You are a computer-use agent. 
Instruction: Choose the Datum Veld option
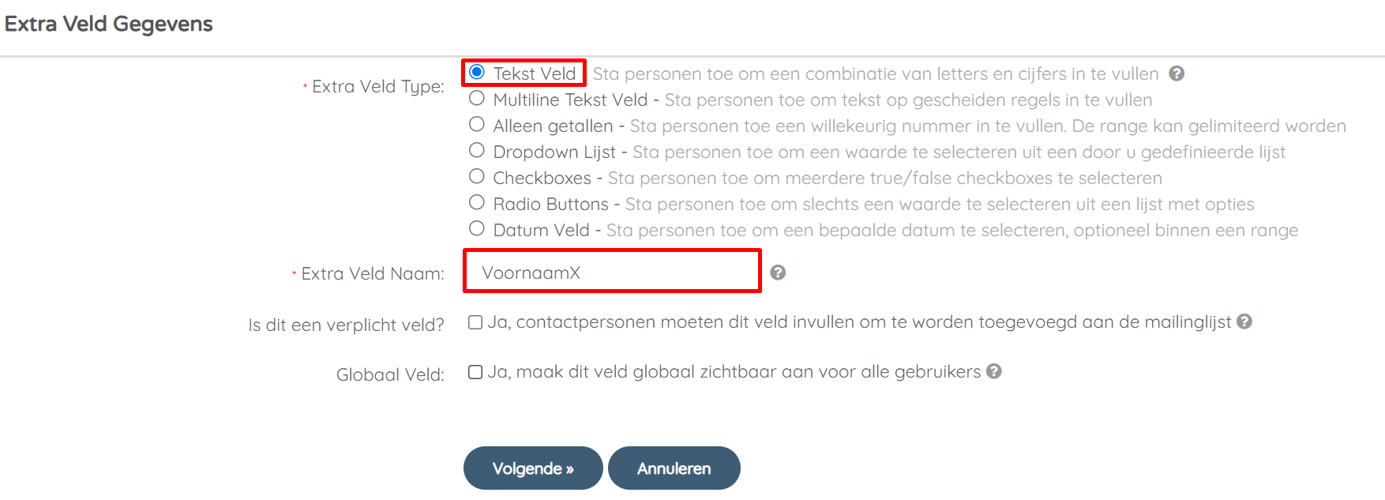click(477, 228)
